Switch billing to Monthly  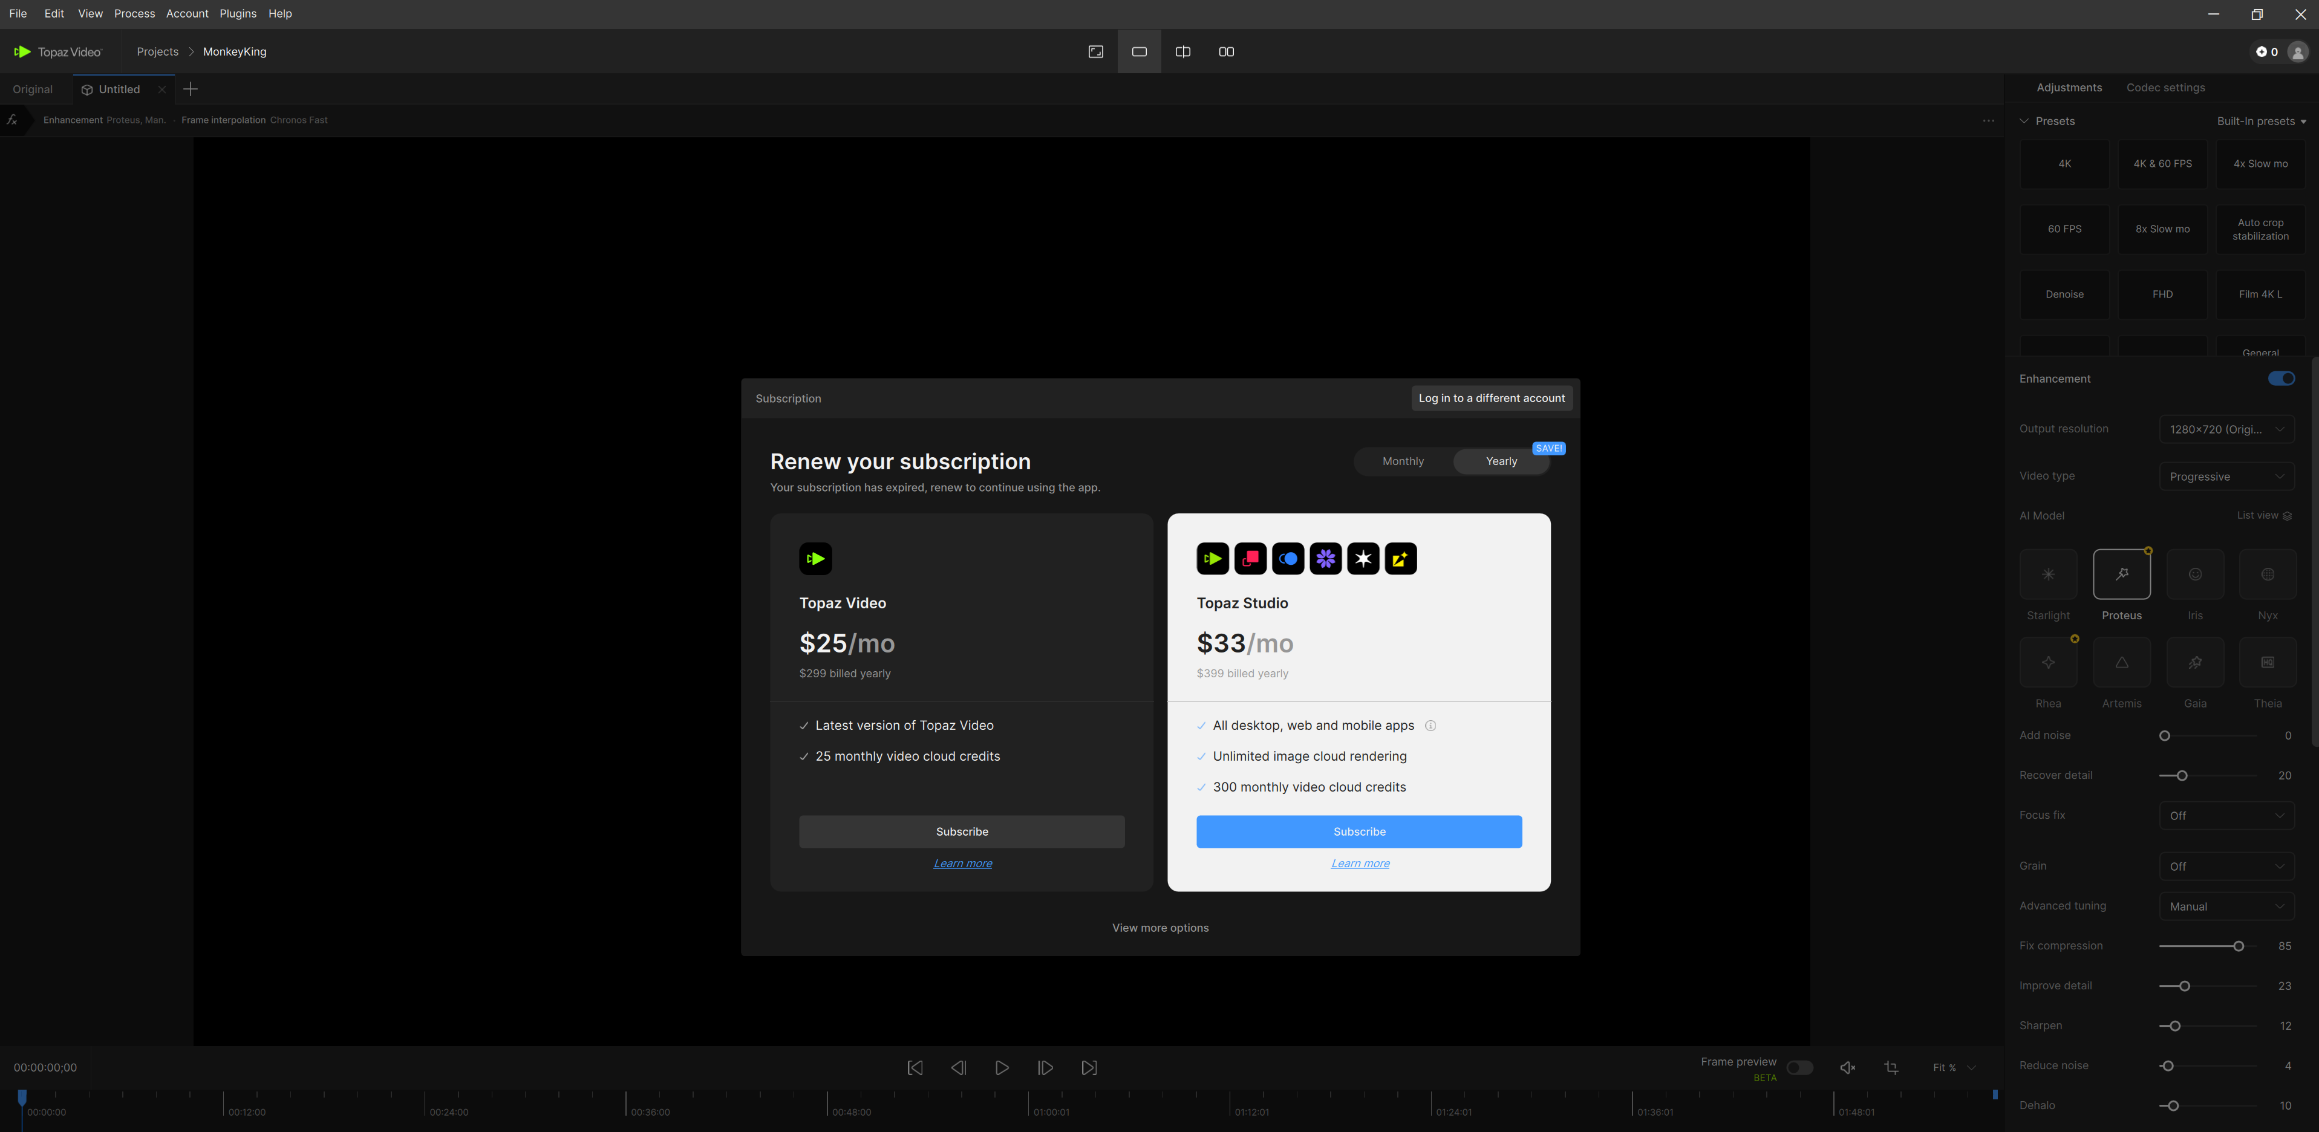(x=1403, y=461)
